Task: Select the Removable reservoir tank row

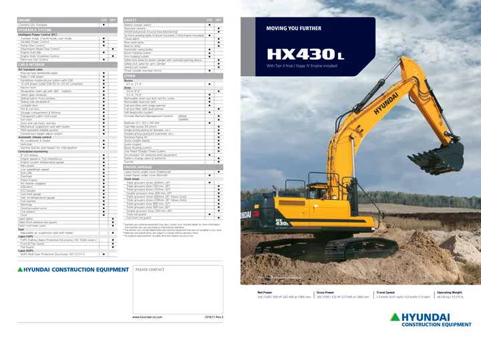Action: click(173, 102)
